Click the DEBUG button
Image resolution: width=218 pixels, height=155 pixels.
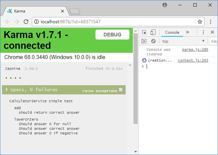112,34
